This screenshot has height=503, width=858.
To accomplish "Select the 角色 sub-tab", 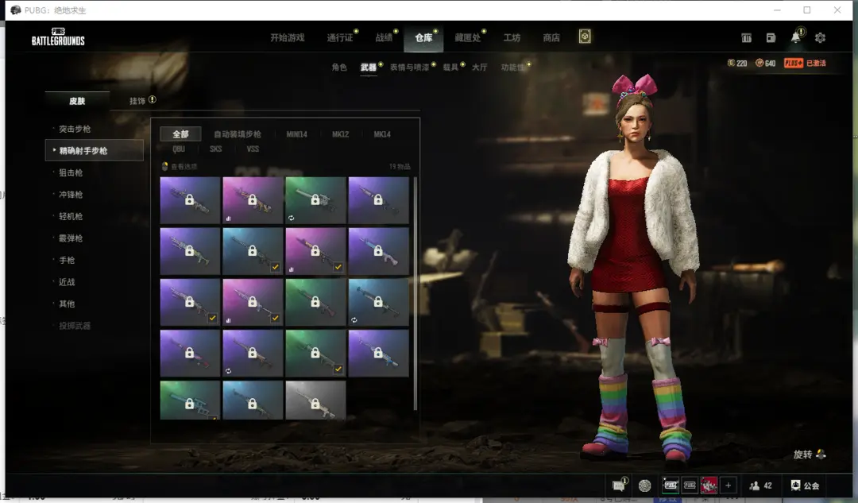I will click(x=339, y=67).
